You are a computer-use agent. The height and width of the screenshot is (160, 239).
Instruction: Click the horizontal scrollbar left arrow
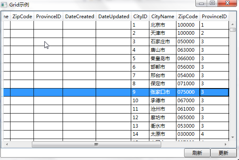(x=7, y=144)
